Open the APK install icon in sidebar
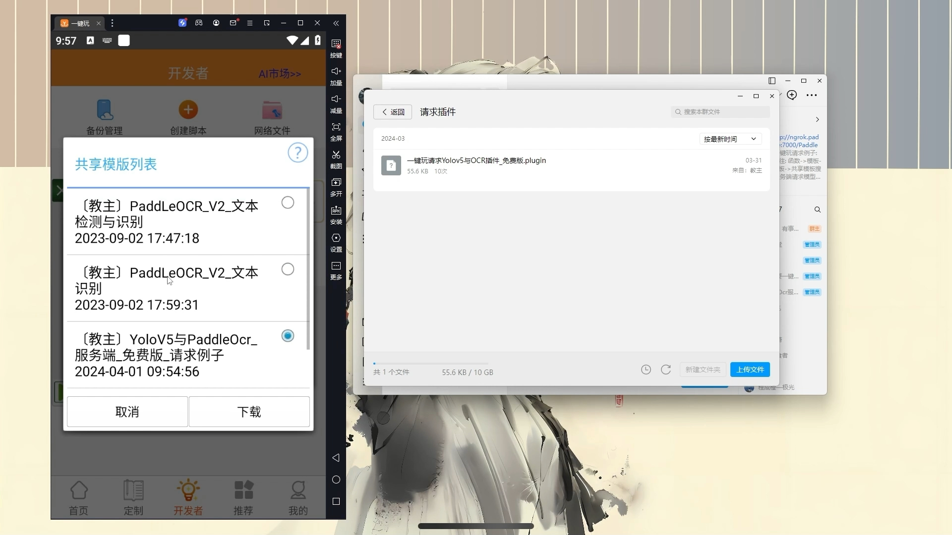 (x=336, y=211)
